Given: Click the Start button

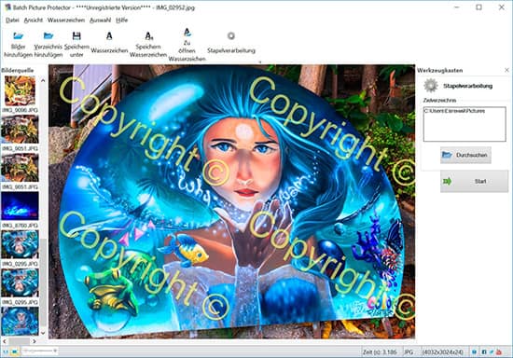Looking at the screenshot, I should tap(474, 181).
